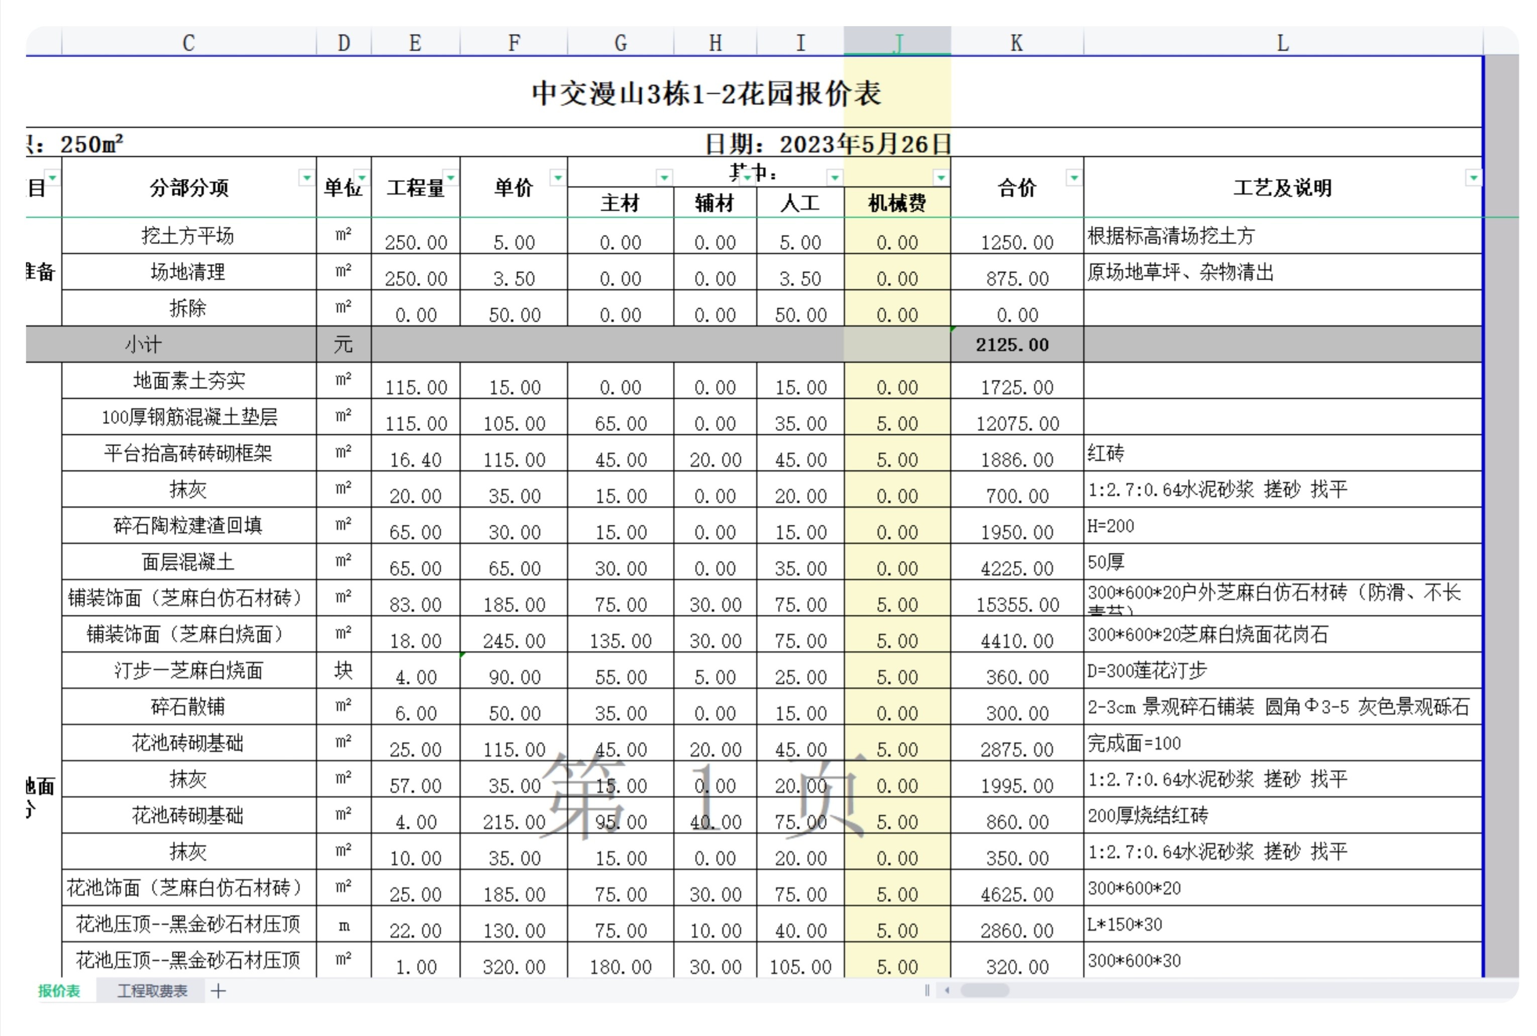Select the 碎石散铺 cell
The height and width of the screenshot is (1036, 1537).
(189, 707)
